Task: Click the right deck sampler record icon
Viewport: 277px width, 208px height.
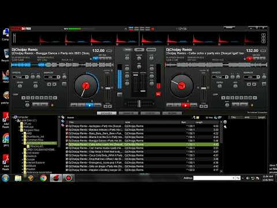Action: pyautogui.click(x=264, y=84)
